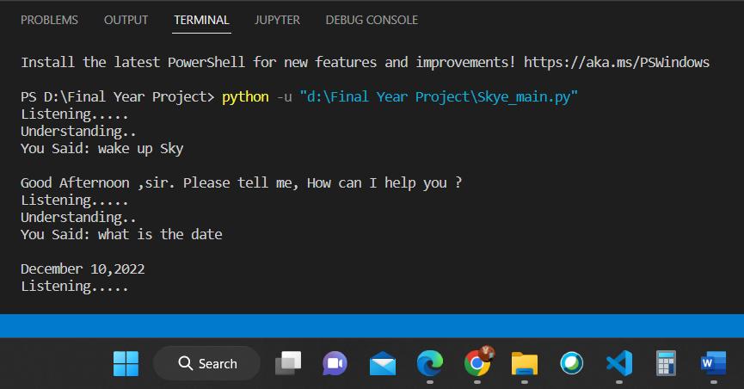Switch to the JUPYTER tab
Image resolution: width=744 pixels, height=389 pixels.
tap(277, 20)
